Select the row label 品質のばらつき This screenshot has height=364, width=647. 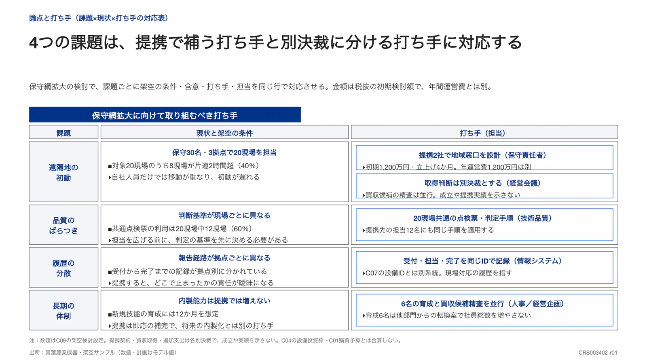[63, 225]
